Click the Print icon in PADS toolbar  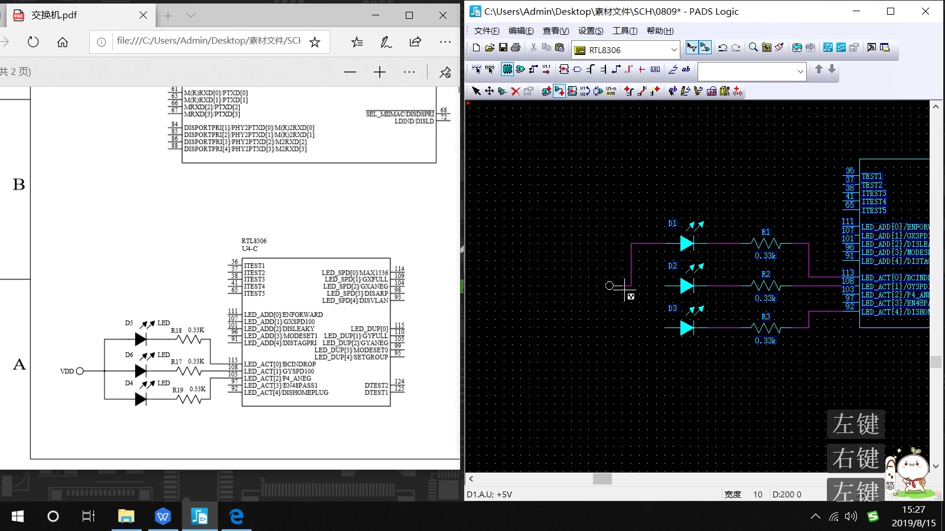(516, 48)
